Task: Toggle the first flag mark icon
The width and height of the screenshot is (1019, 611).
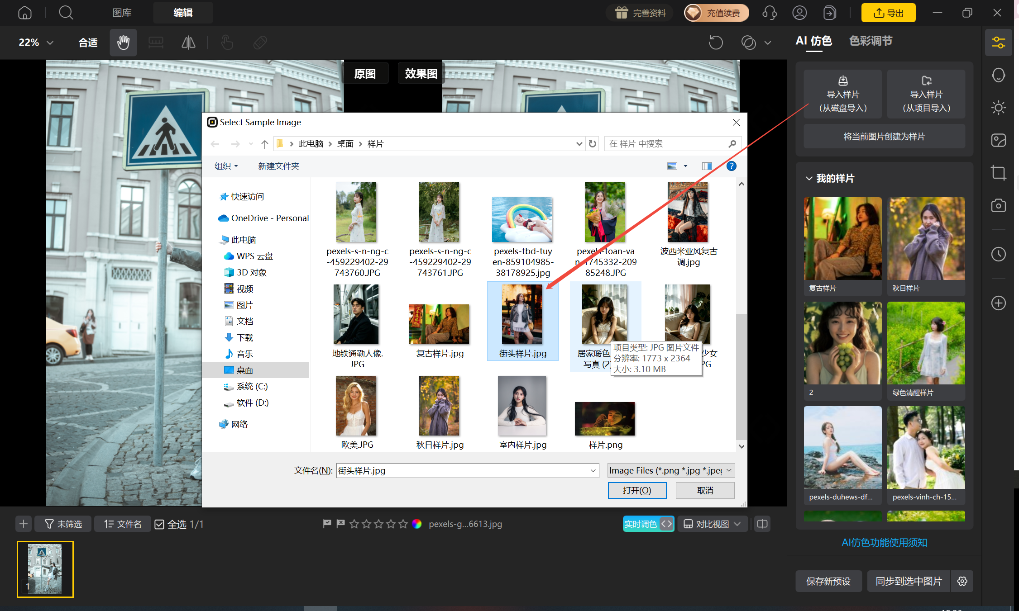Action: pyautogui.click(x=327, y=524)
